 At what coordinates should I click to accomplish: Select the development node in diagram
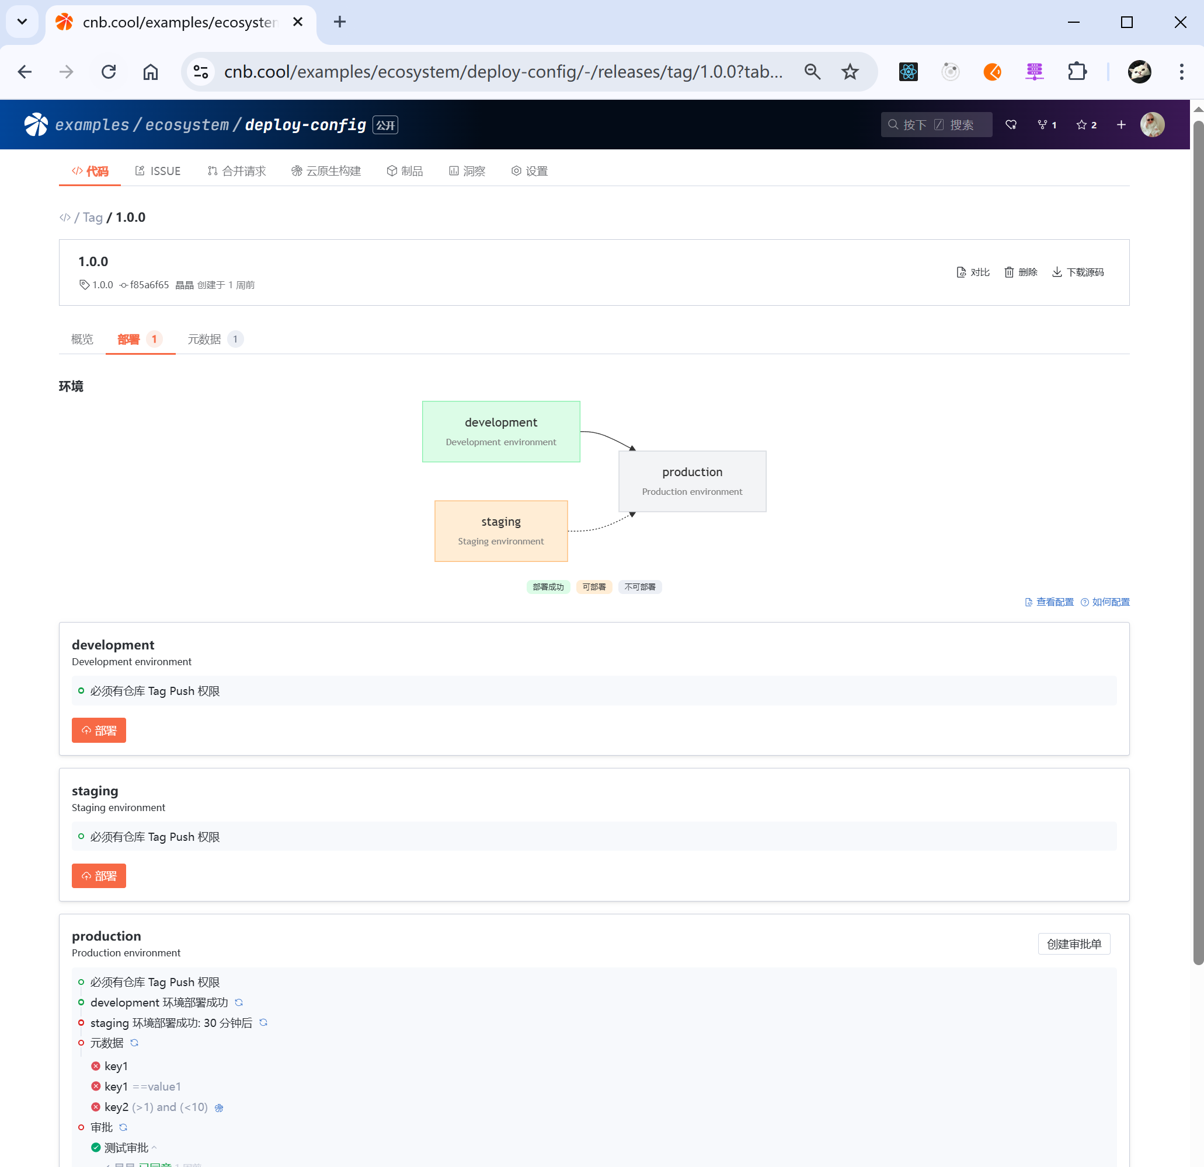(x=501, y=432)
